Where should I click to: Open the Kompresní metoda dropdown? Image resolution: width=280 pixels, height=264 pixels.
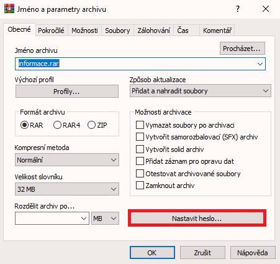click(67, 160)
